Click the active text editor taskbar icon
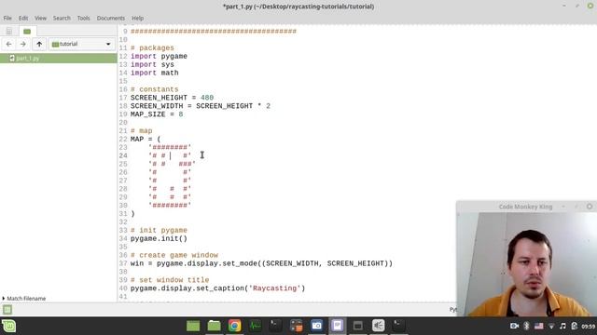The width and height of the screenshot is (597, 335). coord(338,326)
